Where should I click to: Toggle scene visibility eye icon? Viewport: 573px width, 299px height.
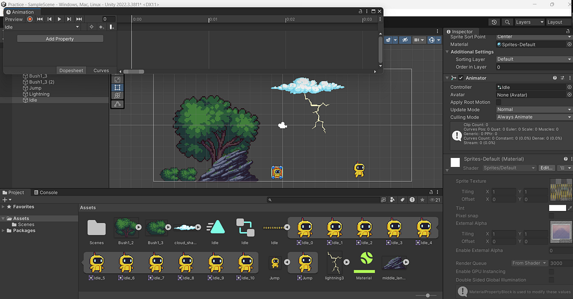point(405,40)
